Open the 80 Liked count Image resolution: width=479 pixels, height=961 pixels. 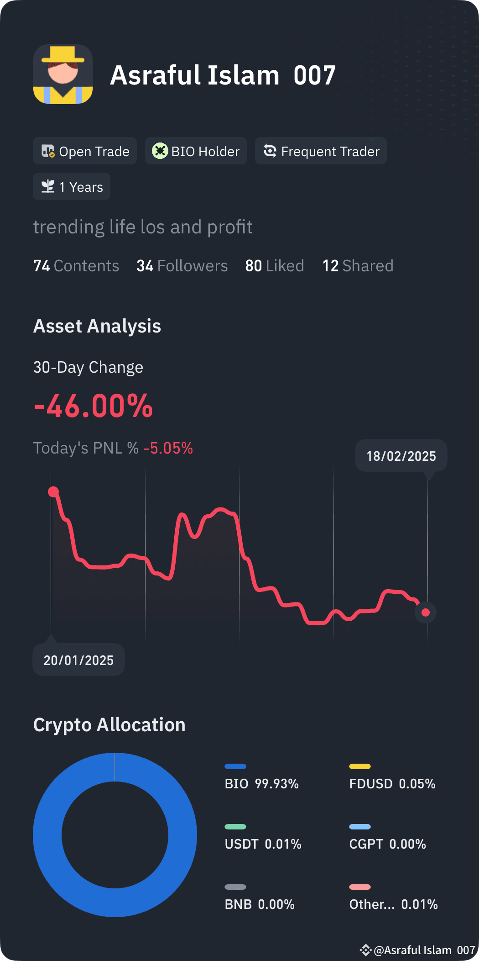point(275,266)
